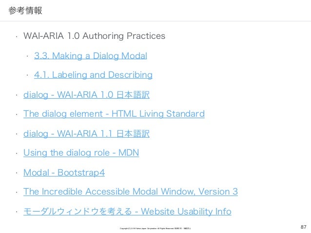The image size is (311, 233).
Task: Click the word Bootstrap4 in the Modal link
Action: coord(81,173)
